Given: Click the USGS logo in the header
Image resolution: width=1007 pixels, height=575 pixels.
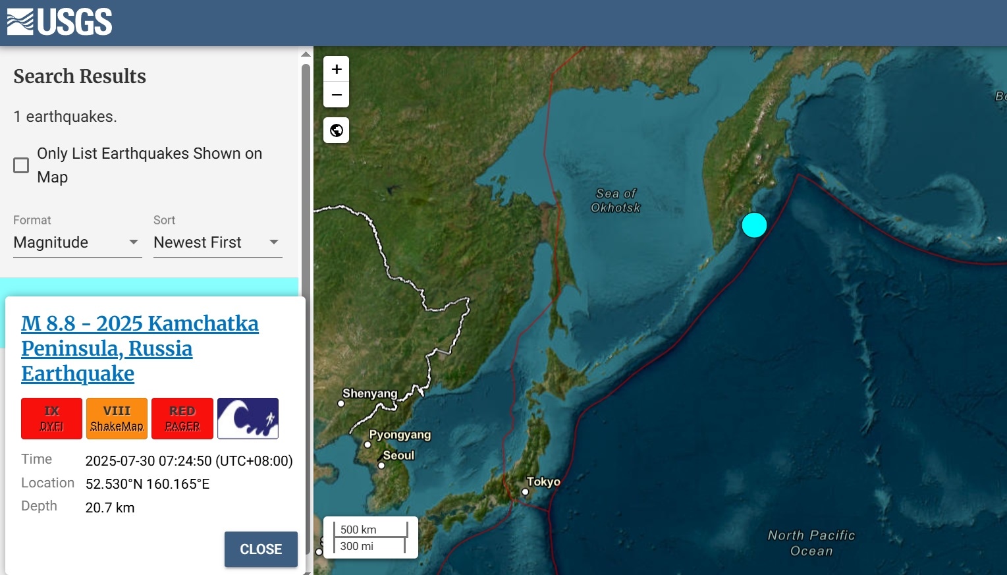Looking at the screenshot, I should tap(60, 22).
